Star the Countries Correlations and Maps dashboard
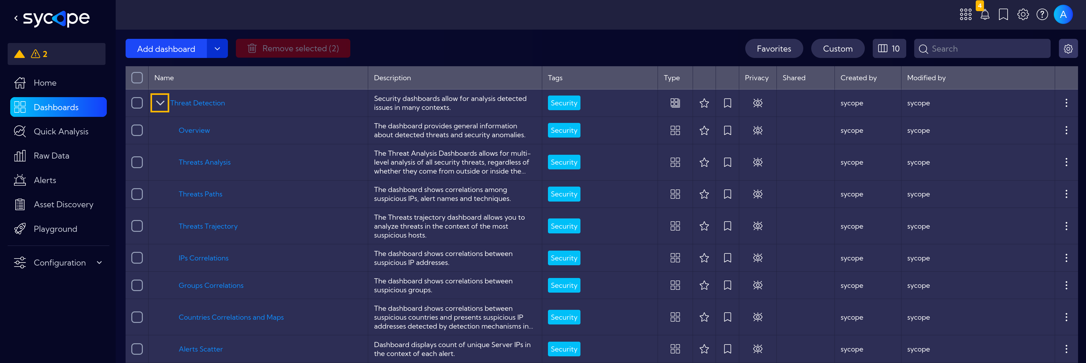 704,317
